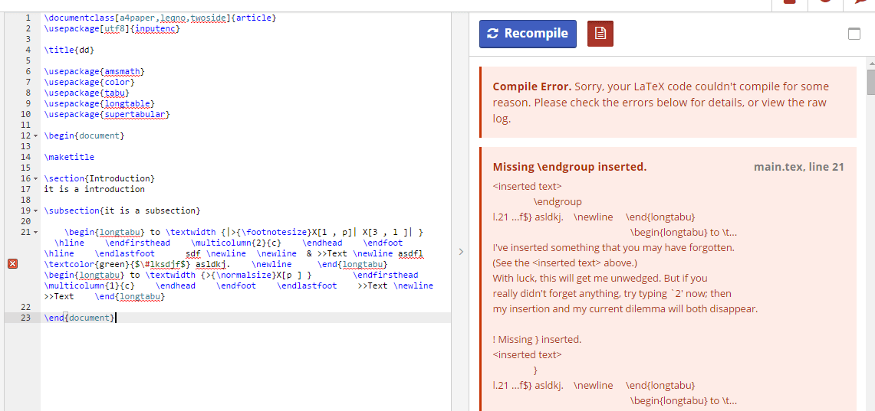Click the \title{dd} line

tap(69, 50)
